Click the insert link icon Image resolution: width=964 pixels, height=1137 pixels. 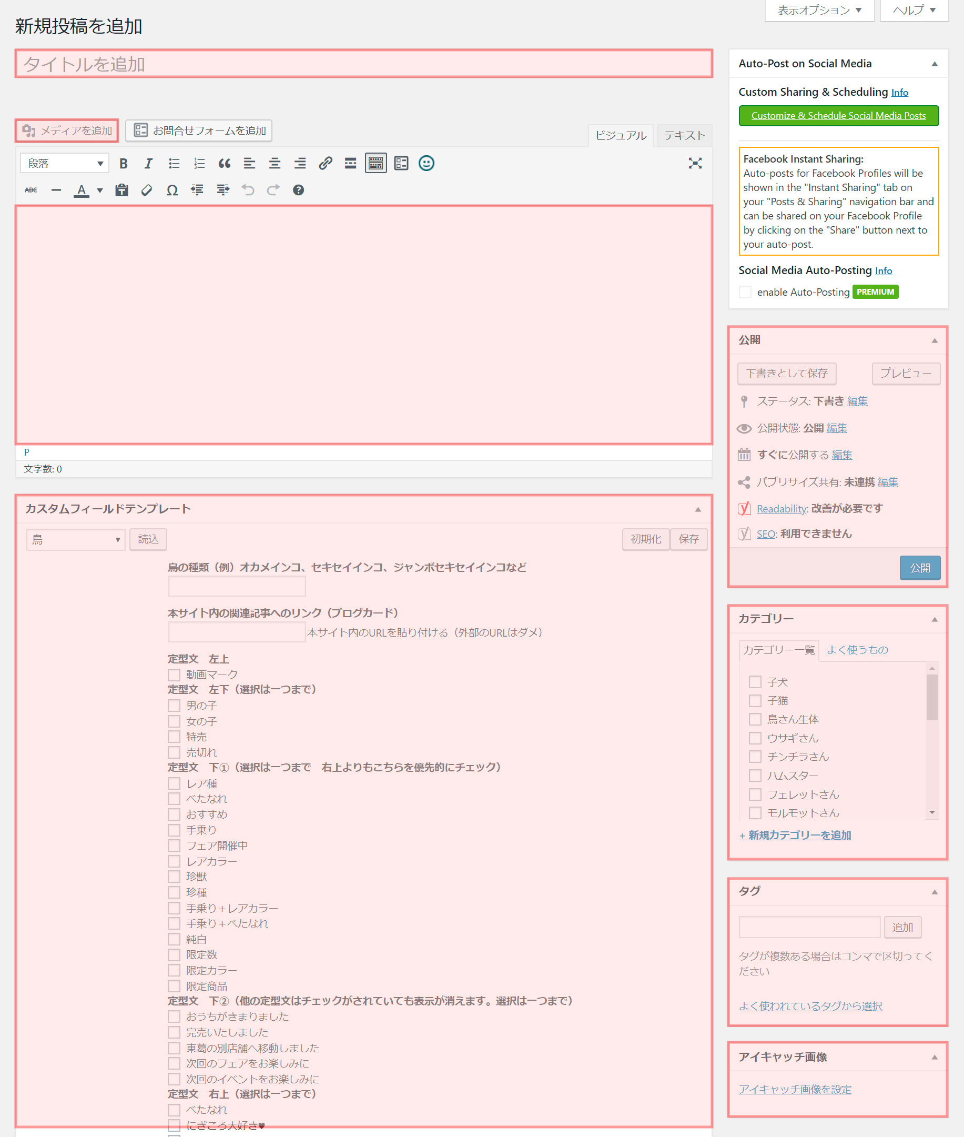[x=325, y=164]
